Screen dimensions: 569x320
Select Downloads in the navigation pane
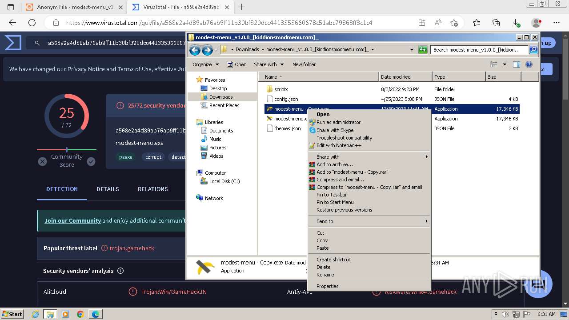click(221, 97)
